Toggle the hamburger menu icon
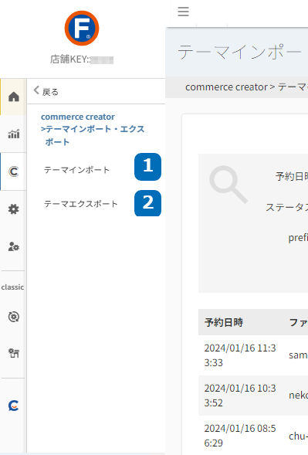Viewport: 308px width, 455px height. tap(183, 12)
